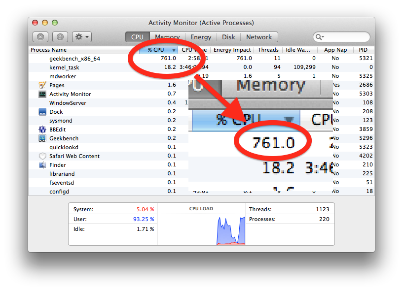Click the Safari Web Content name
The width and height of the screenshot is (403, 291).
coord(74,156)
